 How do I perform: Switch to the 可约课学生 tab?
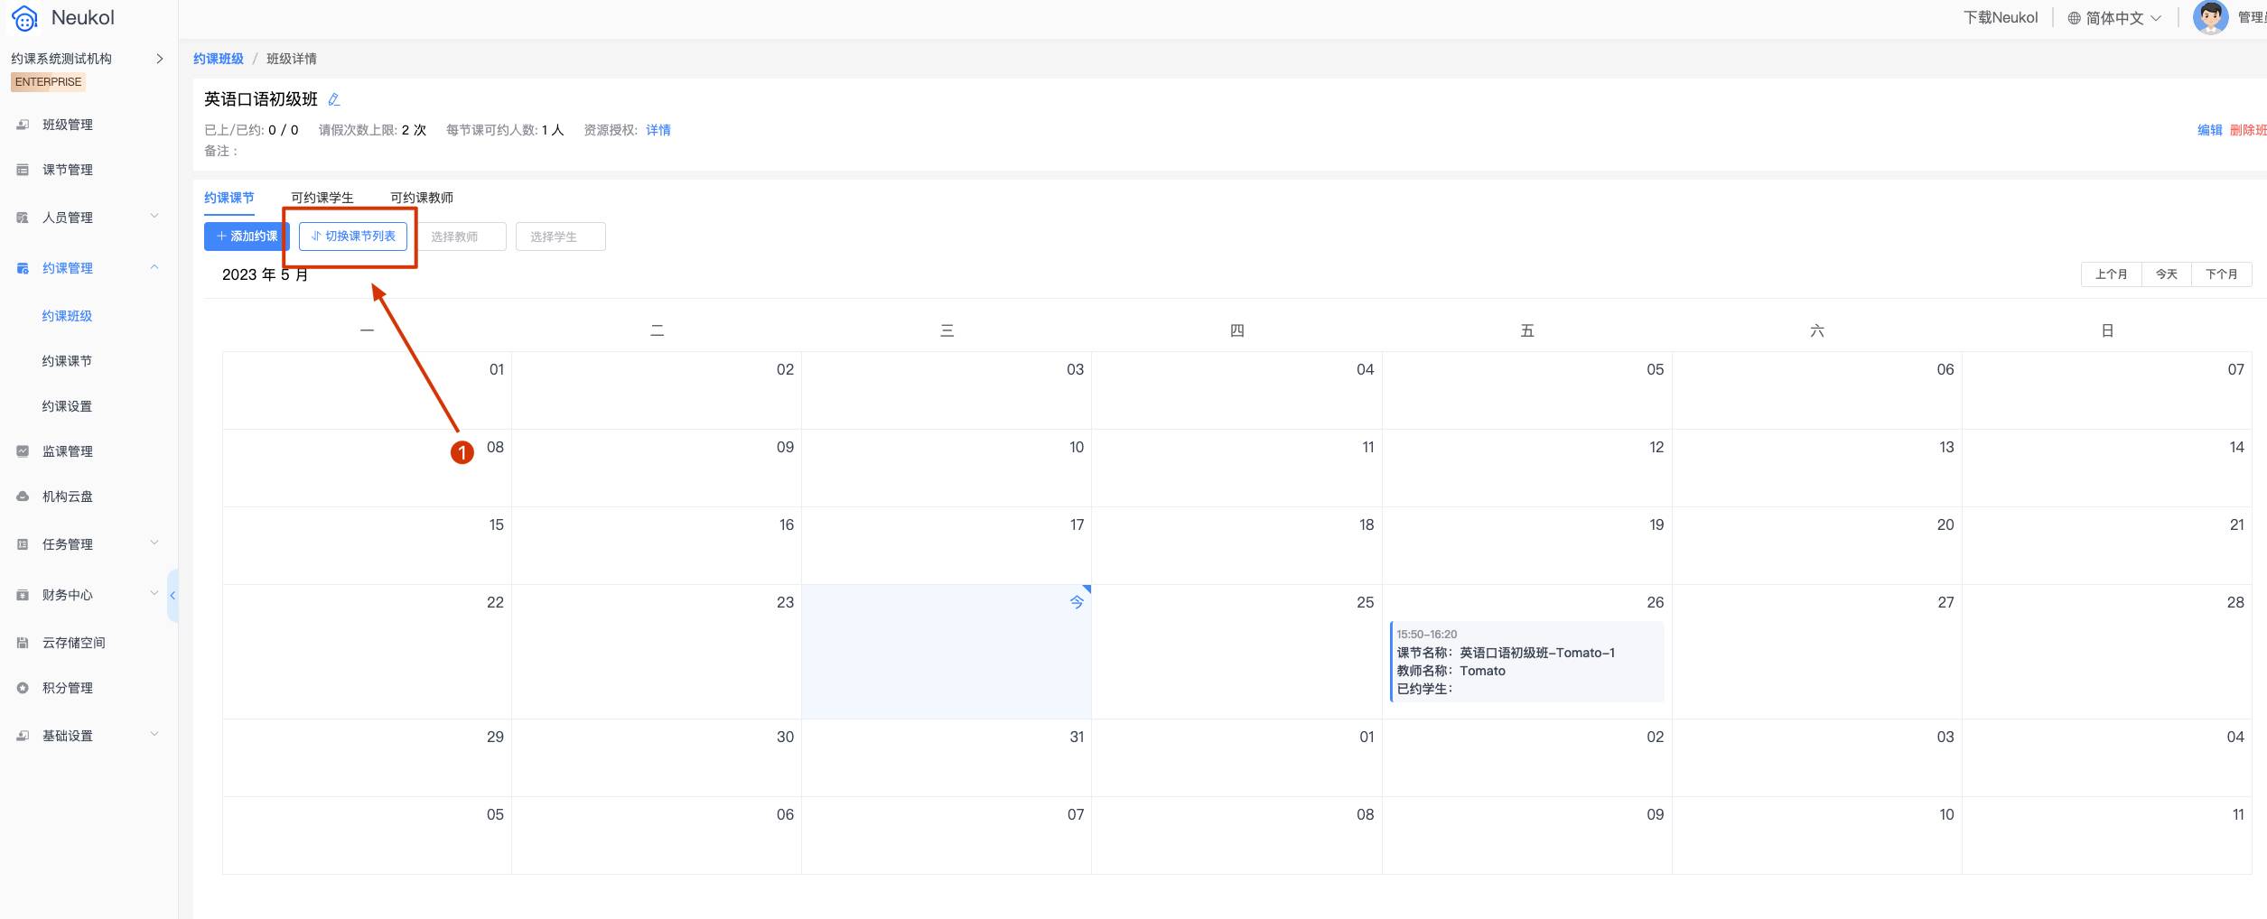coord(322,198)
